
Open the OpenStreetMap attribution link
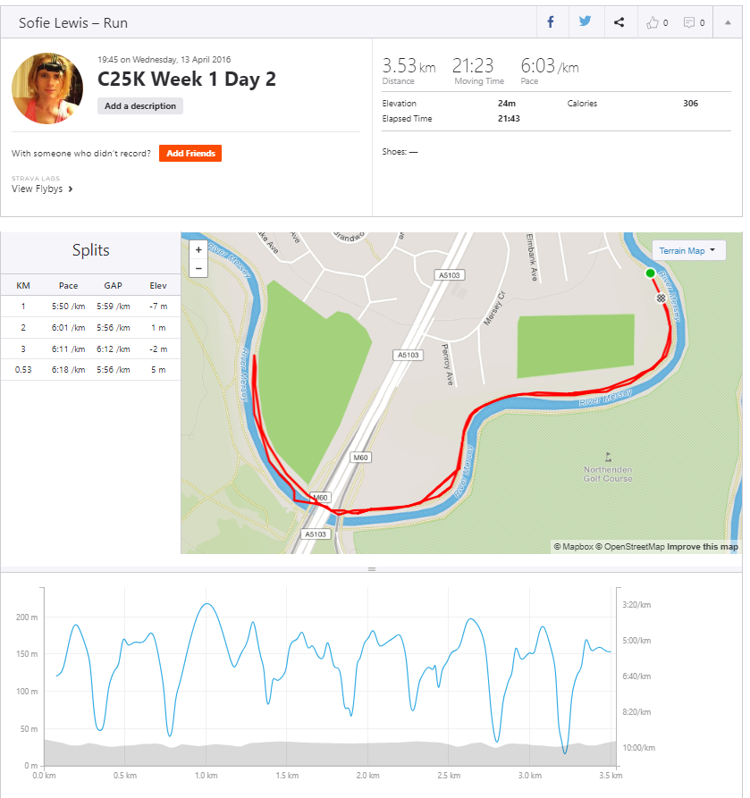tap(633, 547)
